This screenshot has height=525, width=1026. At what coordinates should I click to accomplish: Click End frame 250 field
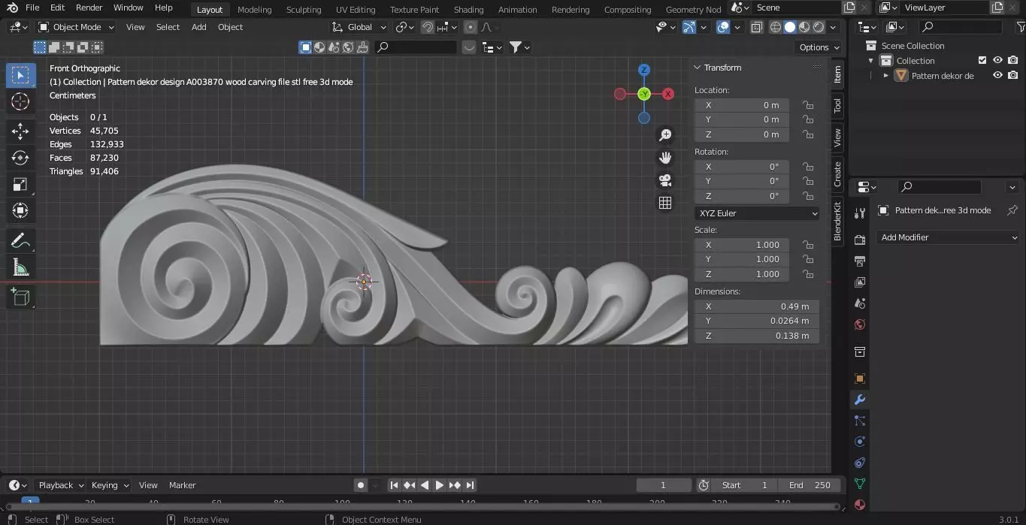pos(810,485)
